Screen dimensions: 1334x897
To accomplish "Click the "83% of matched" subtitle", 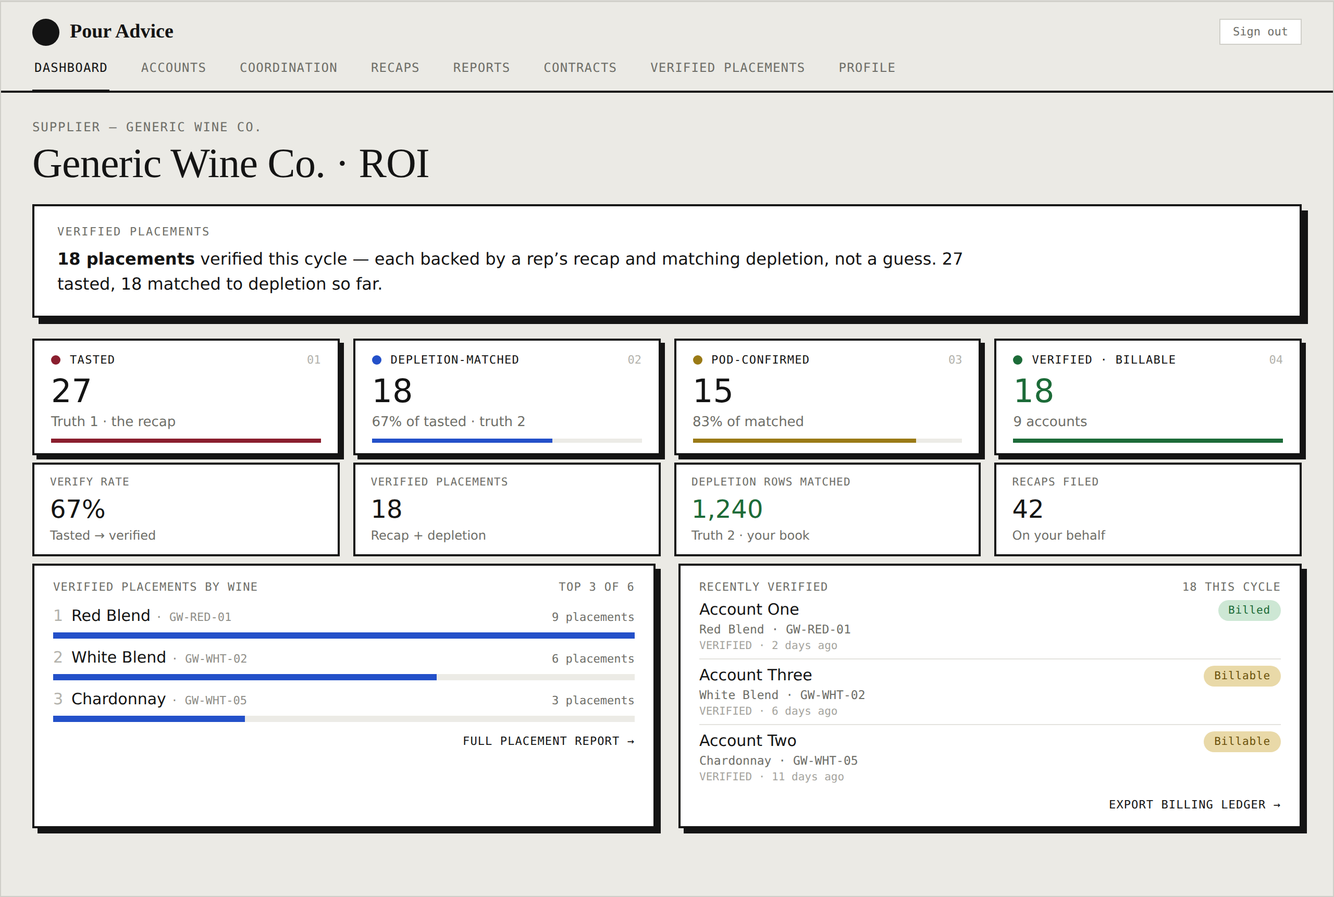I will click(x=748, y=421).
